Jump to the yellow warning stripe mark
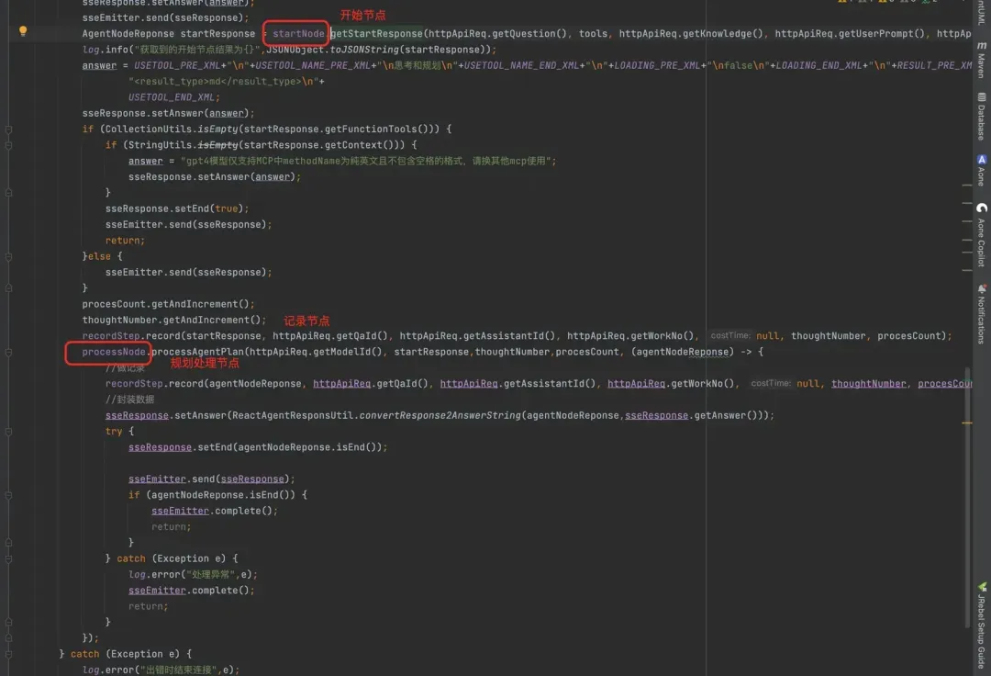Screen dimensions: 991x676 [967, 422]
